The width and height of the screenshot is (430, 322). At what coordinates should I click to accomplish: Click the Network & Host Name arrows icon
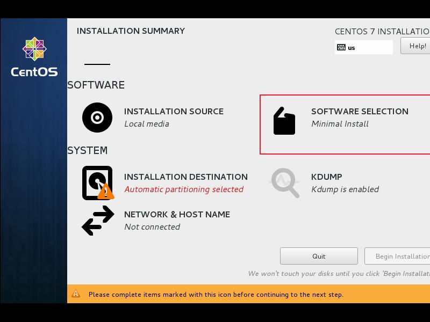pos(97,221)
